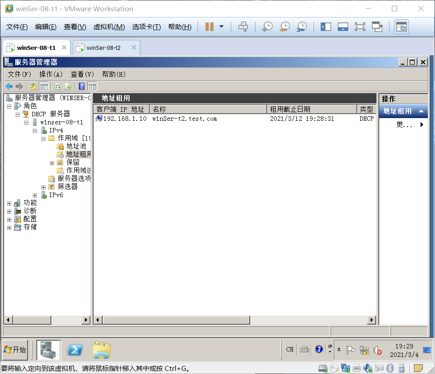Select 地址池 in the tree
The image size is (435, 374).
[76, 146]
